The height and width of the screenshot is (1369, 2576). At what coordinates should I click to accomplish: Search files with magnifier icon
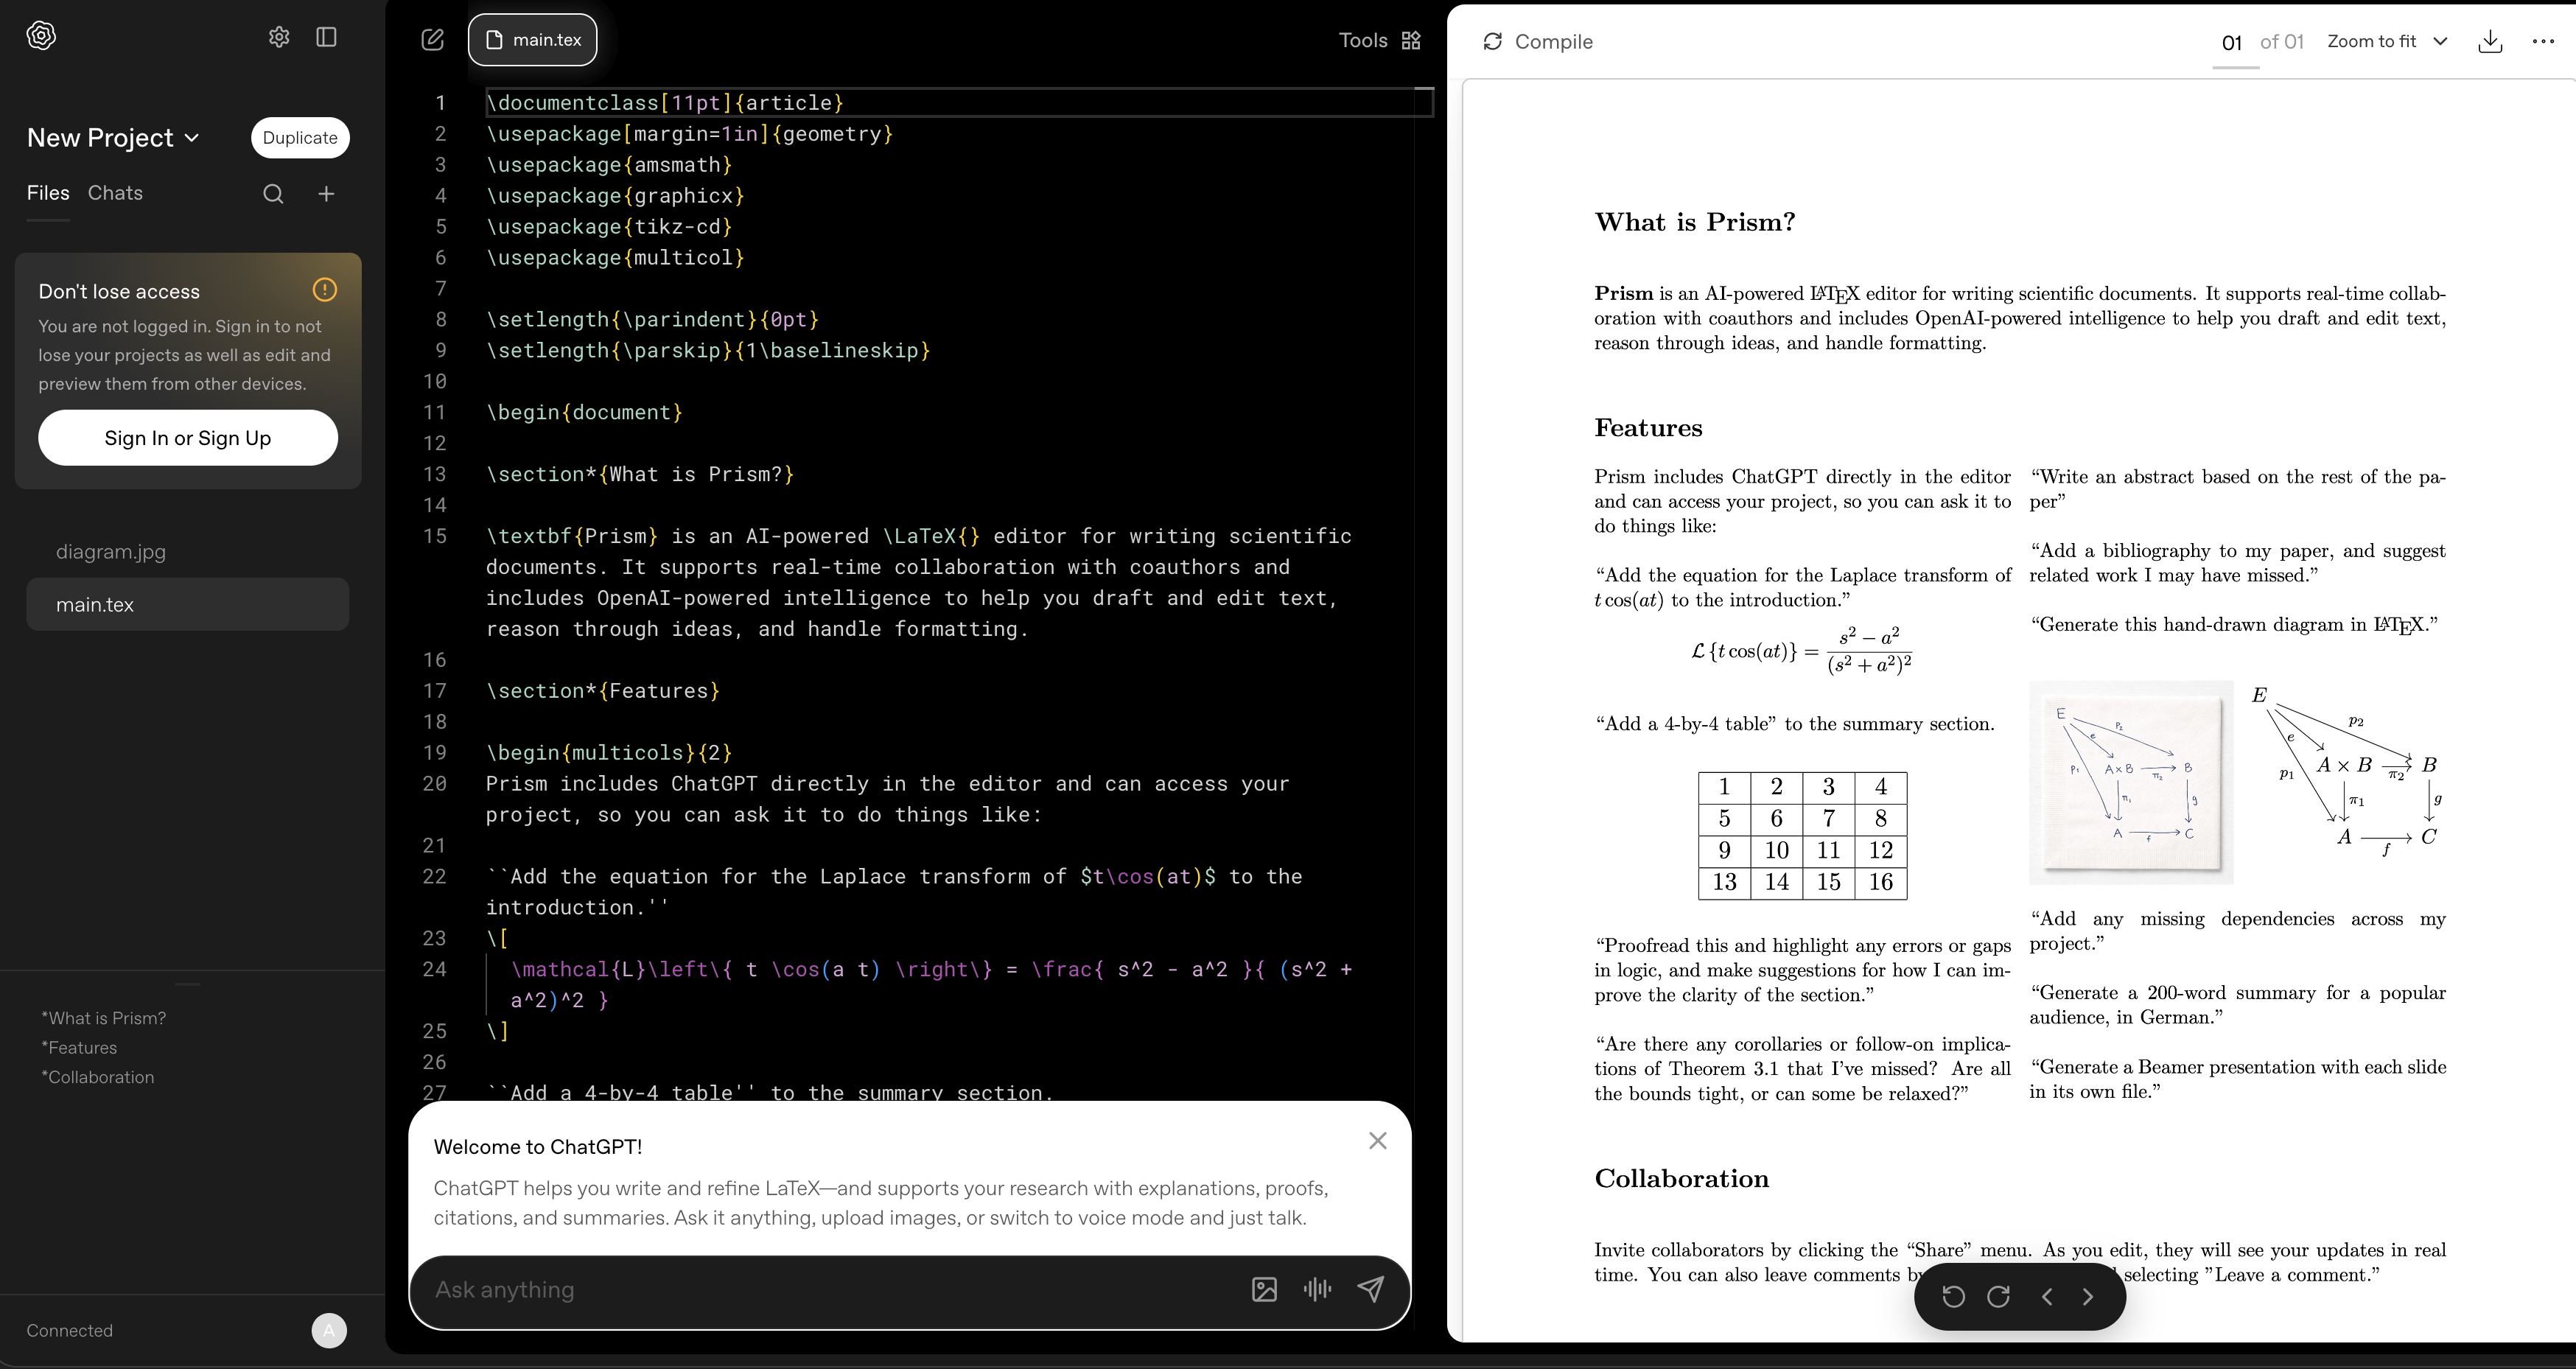(x=273, y=194)
